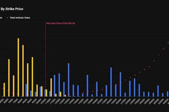Click the 150000 x-axis label
Screen dimensions: 169x112
(85, 102)
